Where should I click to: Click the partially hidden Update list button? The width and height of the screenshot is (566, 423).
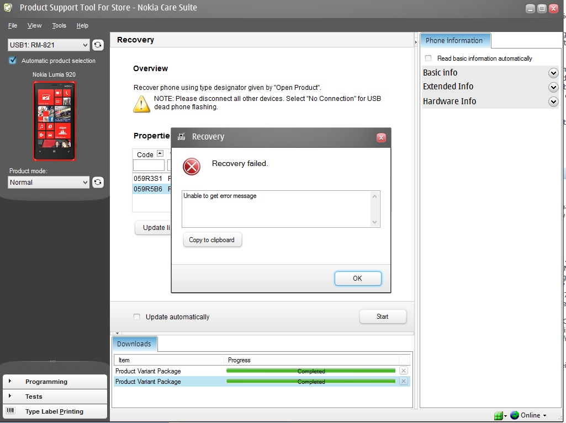(153, 228)
